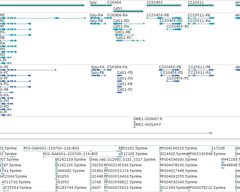This screenshot has height=192, width=240.
Task: Select the CG15611-RA transcript
Action: 201,24
